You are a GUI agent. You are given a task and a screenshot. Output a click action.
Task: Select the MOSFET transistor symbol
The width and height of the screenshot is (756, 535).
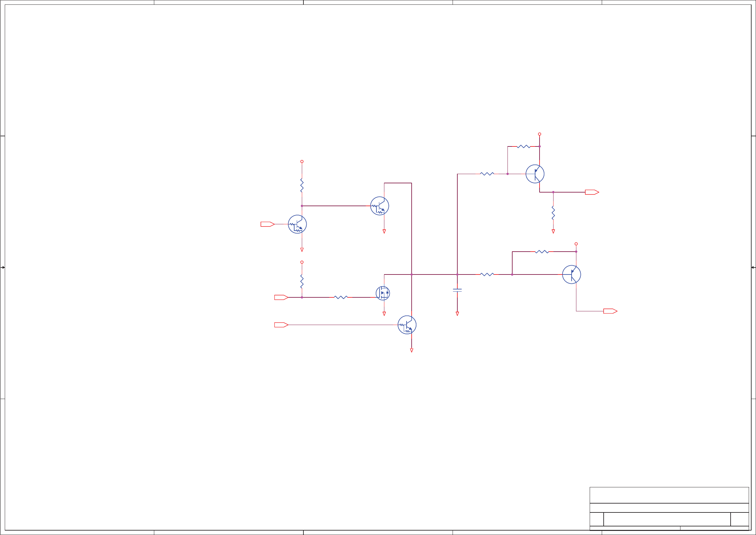(x=383, y=293)
